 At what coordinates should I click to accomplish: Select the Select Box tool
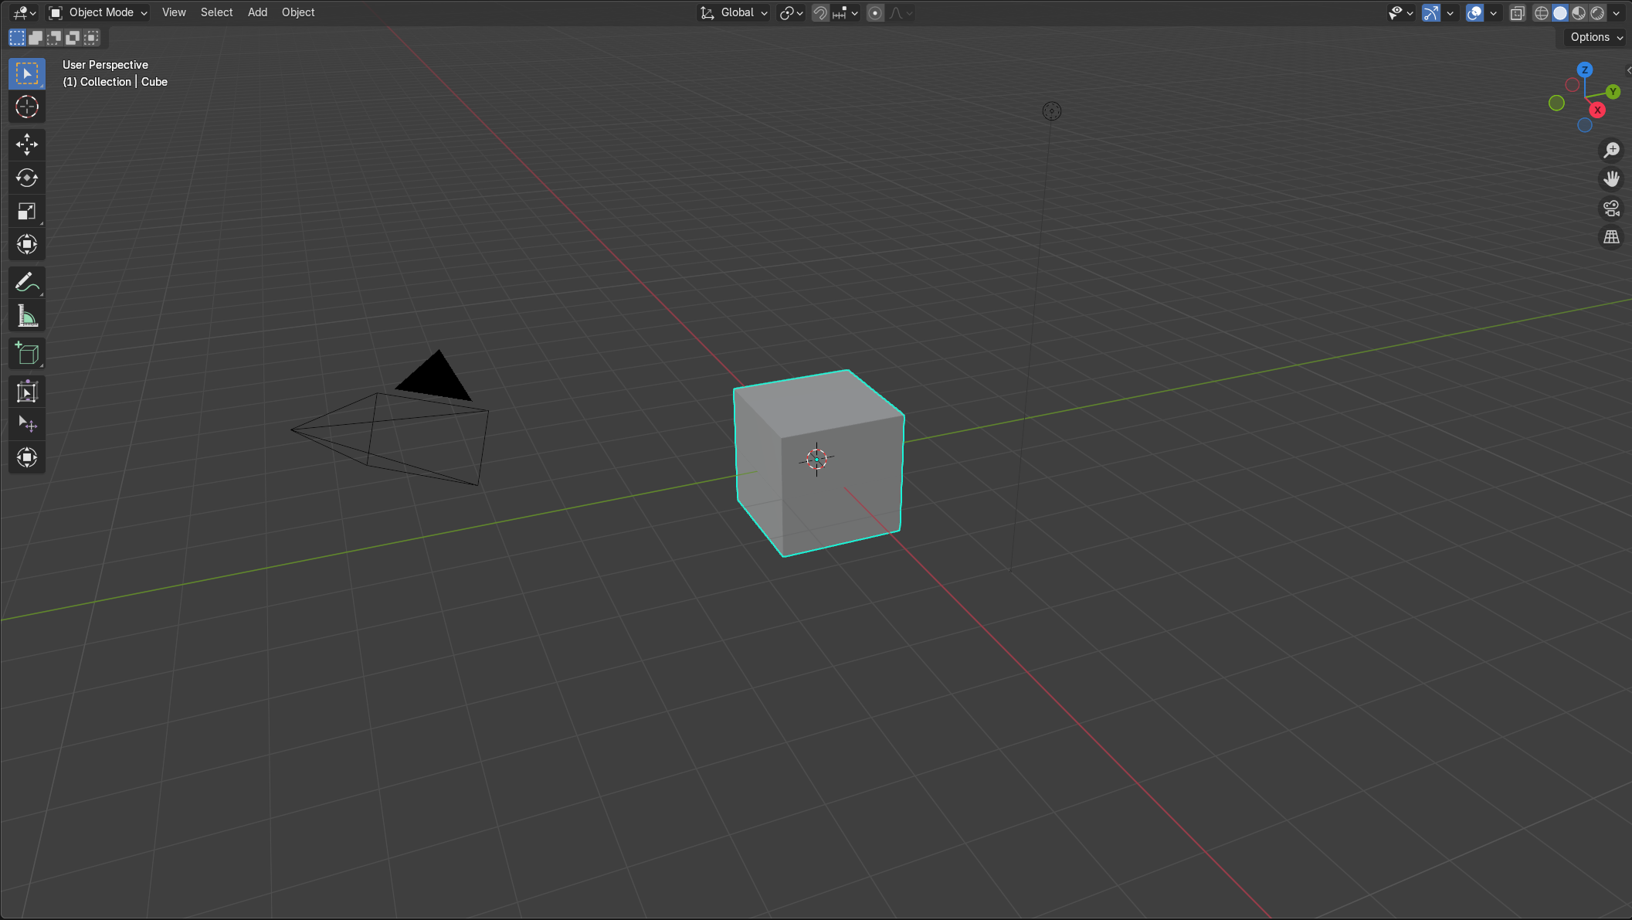pyautogui.click(x=27, y=73)
